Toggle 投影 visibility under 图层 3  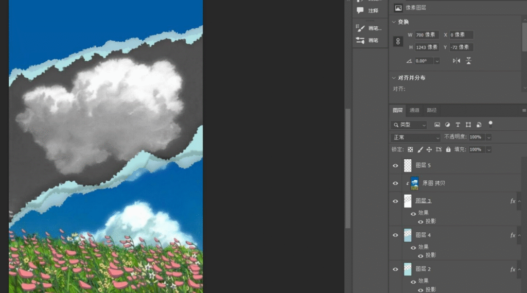(x=420, y=222)
